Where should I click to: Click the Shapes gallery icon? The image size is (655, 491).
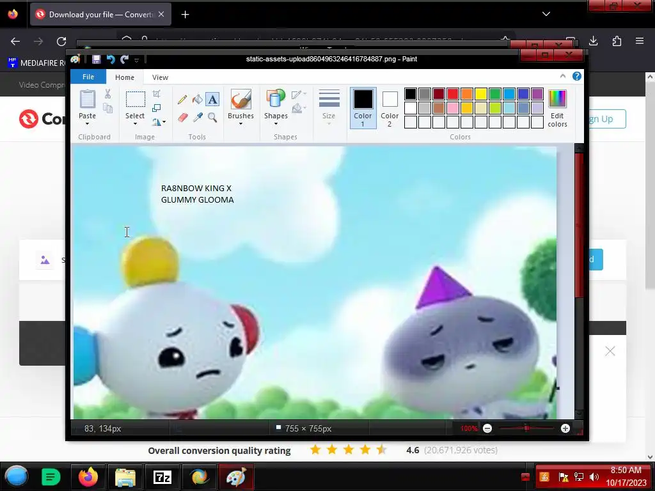[x=276, y=99]
